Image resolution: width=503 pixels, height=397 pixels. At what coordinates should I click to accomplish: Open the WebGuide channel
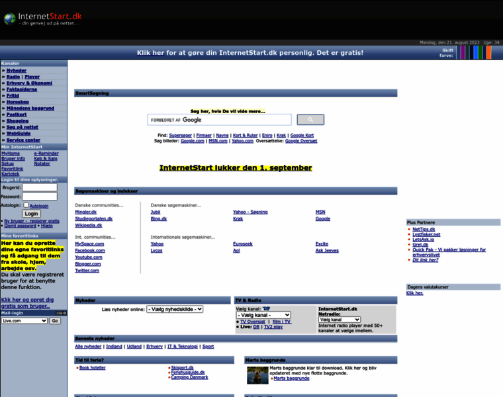tap(19, 134)
